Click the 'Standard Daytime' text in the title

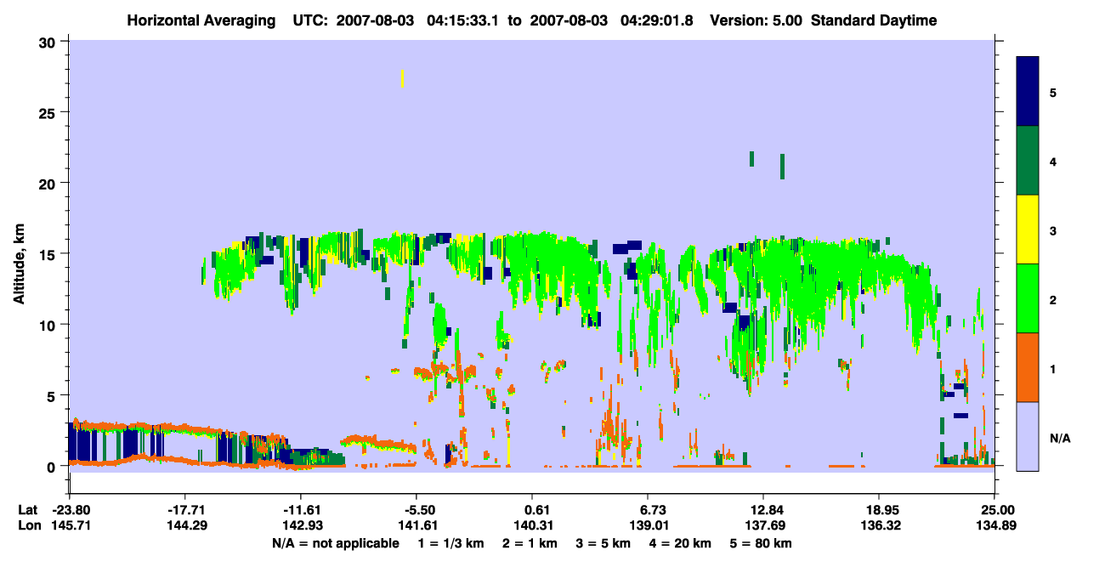point(874,20)
